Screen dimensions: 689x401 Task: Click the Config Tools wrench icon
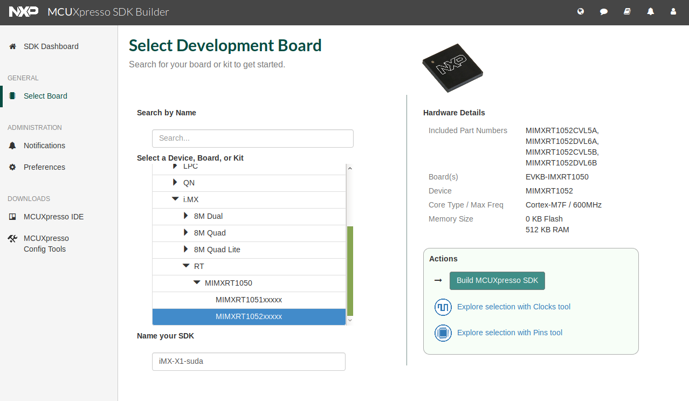pos(12,238)
